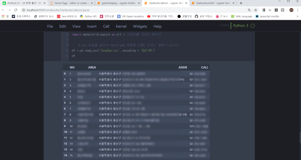Open the Jupyter Widgets menu
The width and height of the screenshot is (301, 160).
click(140, 26)
